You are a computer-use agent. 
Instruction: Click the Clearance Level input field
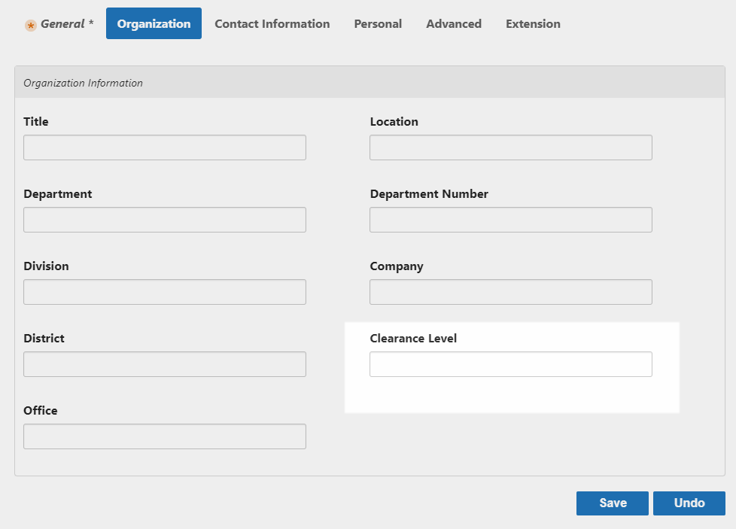510,364
